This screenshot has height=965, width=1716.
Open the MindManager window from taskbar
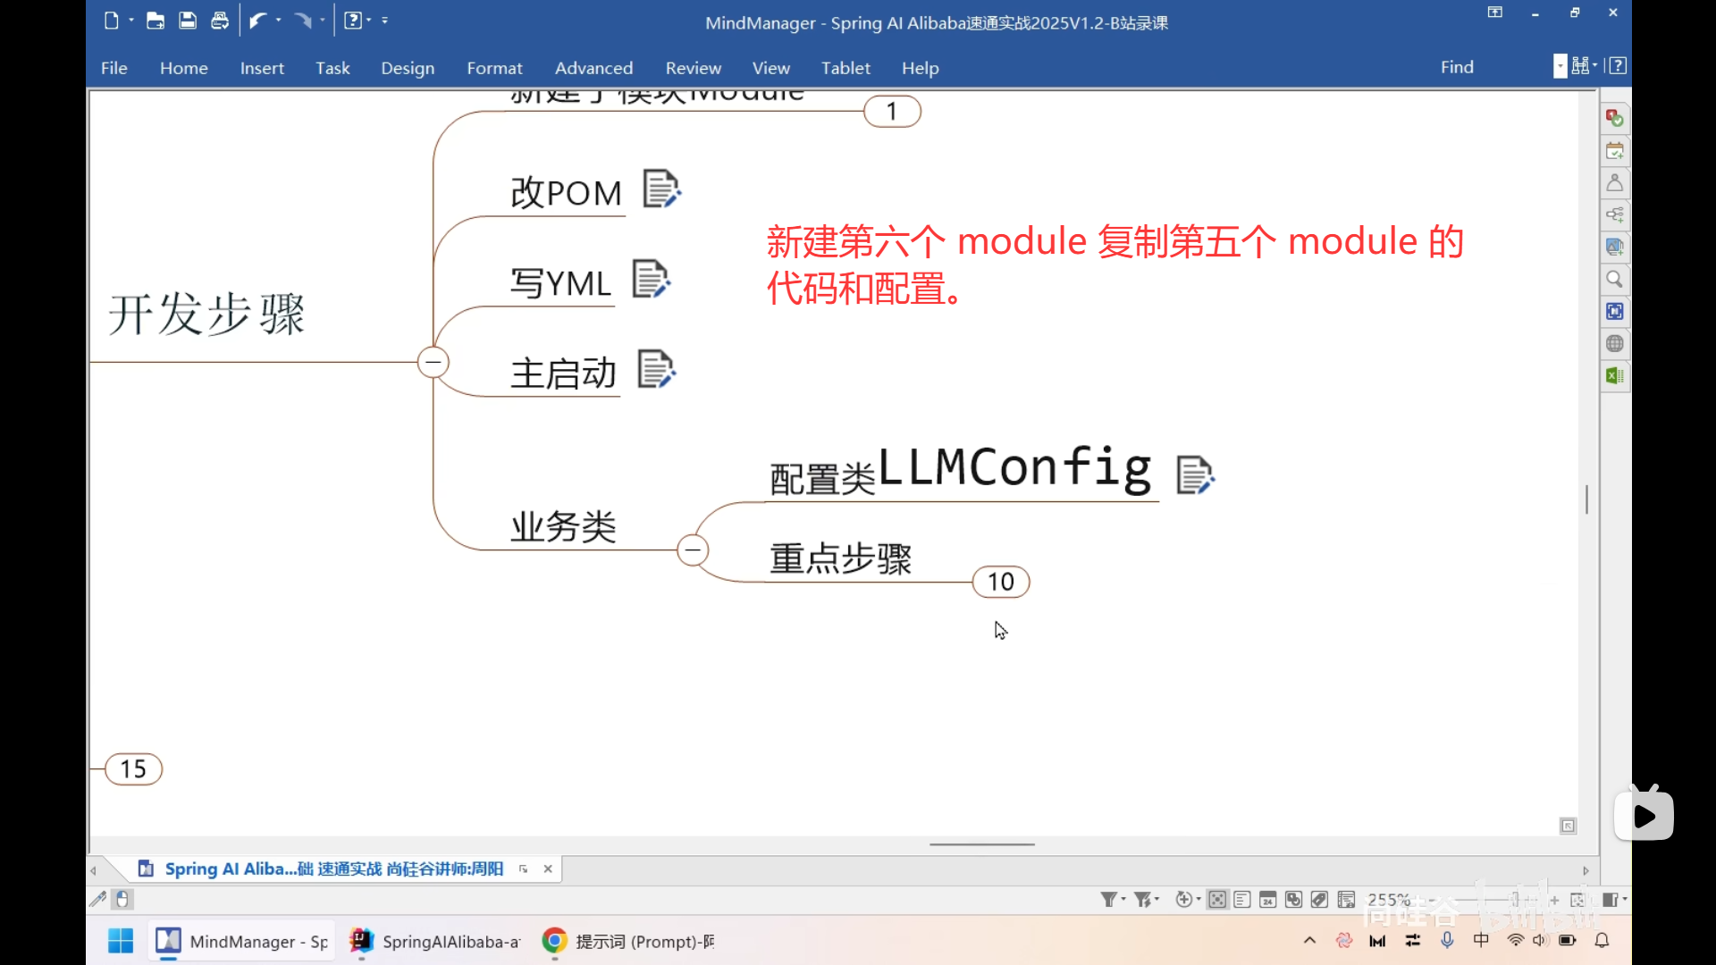[240, 941]
